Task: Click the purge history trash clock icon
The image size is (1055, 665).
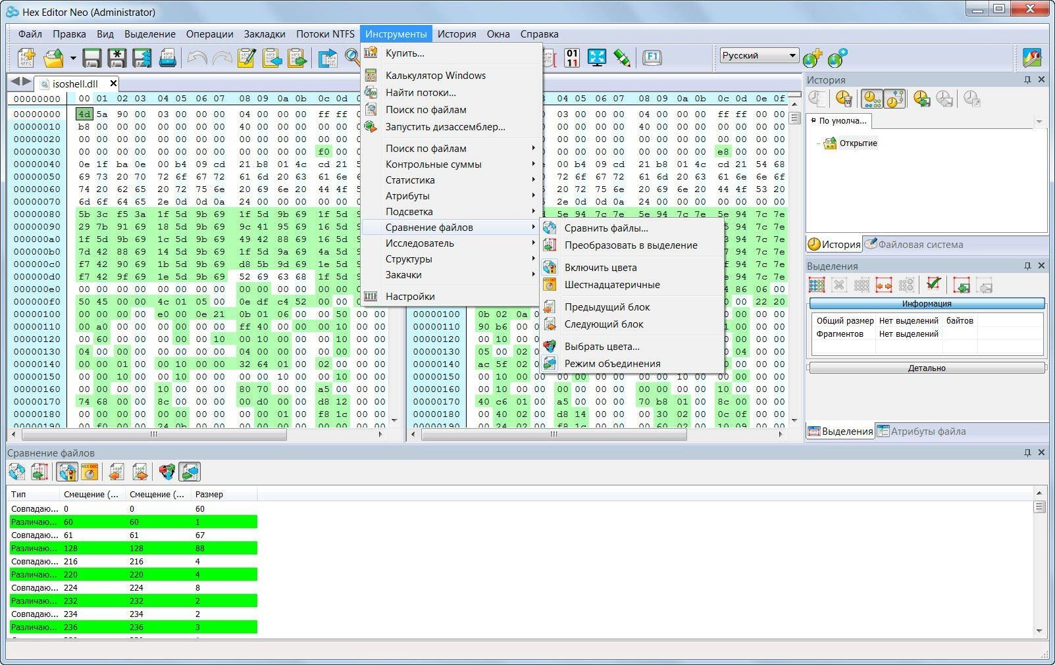Action: click(x=844, y=99)
